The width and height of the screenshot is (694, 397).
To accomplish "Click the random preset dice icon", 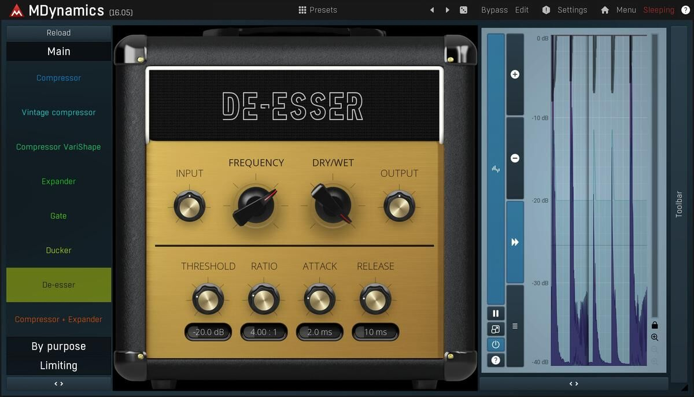I will (x=463, y=10).
